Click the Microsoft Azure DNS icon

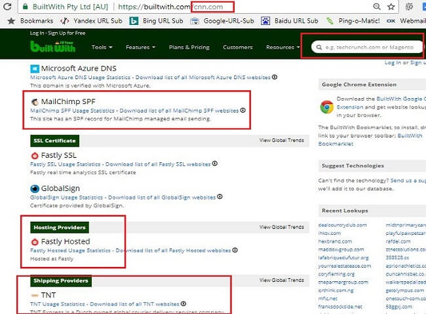point(35,69)
